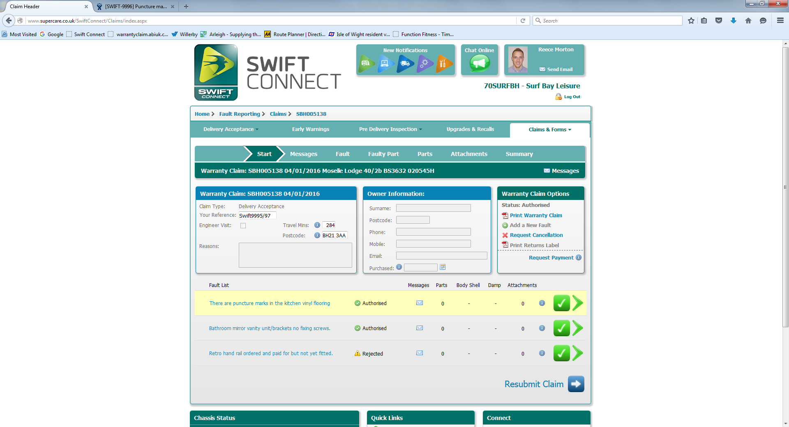Click green tick on retro hand rail row
Screen dimensions: 789x427
[x=561, y=353]
